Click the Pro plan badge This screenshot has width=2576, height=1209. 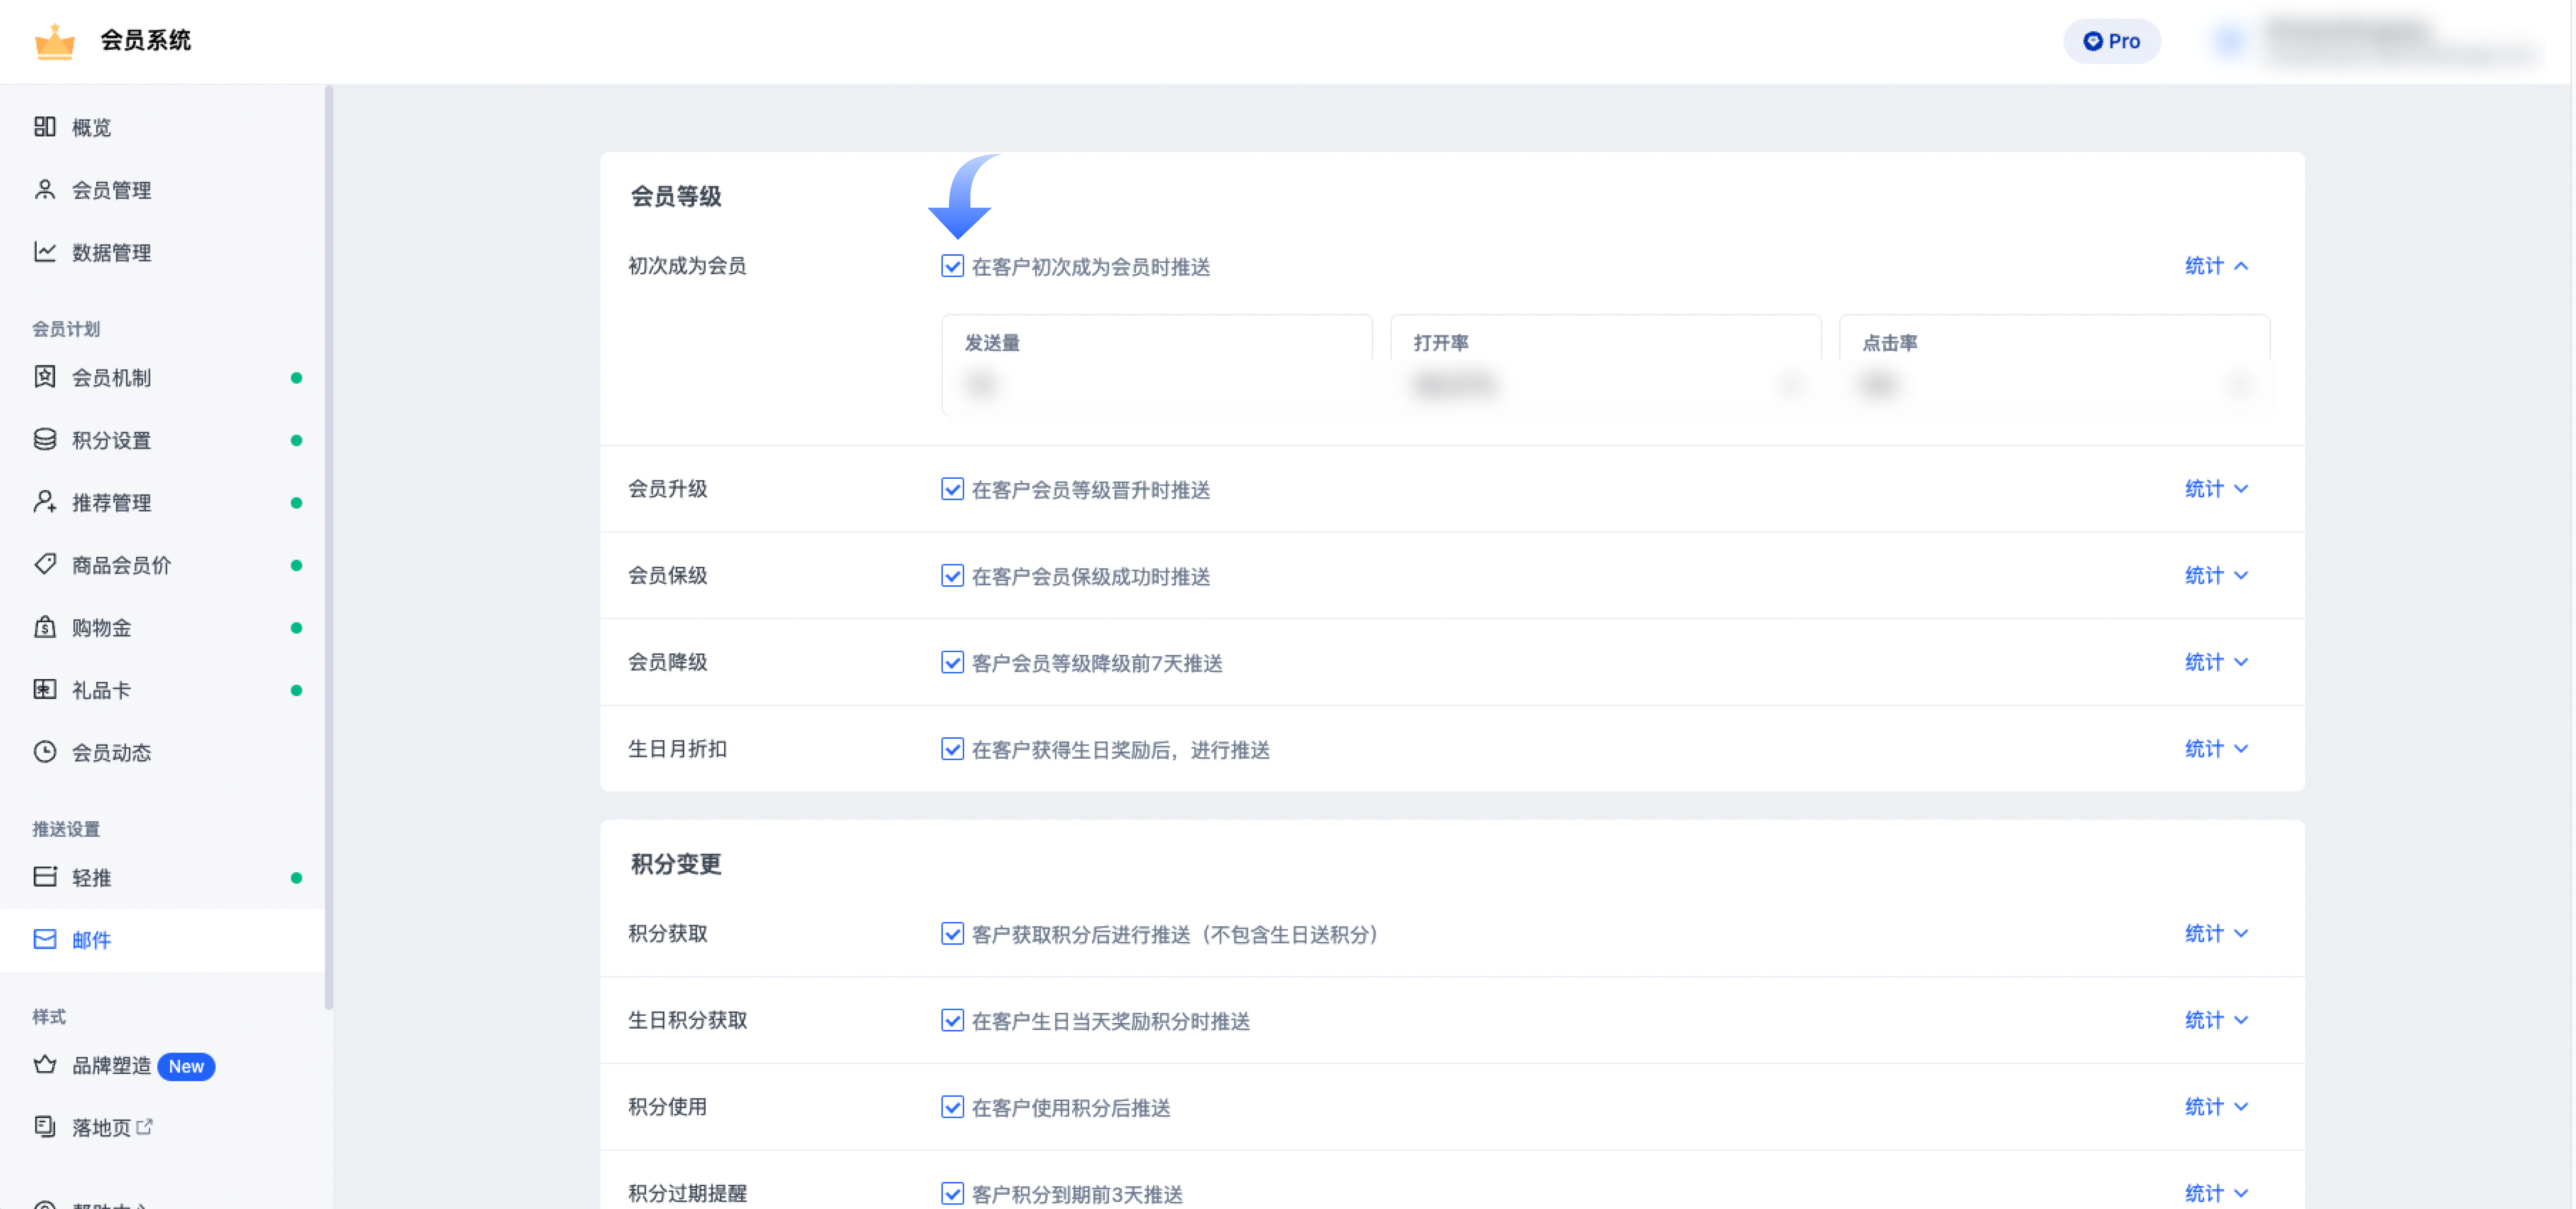pyautogui.click(x=2112, y=41)
